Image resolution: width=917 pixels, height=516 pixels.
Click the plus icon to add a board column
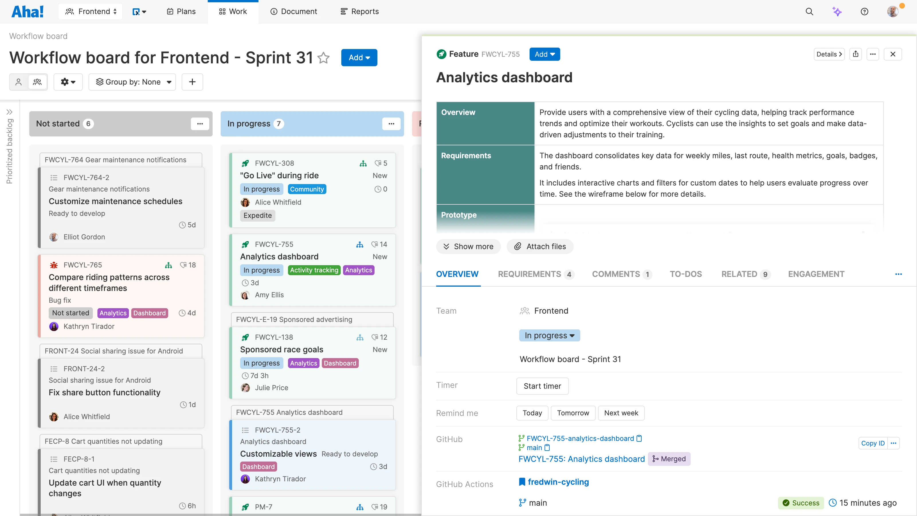192,82
